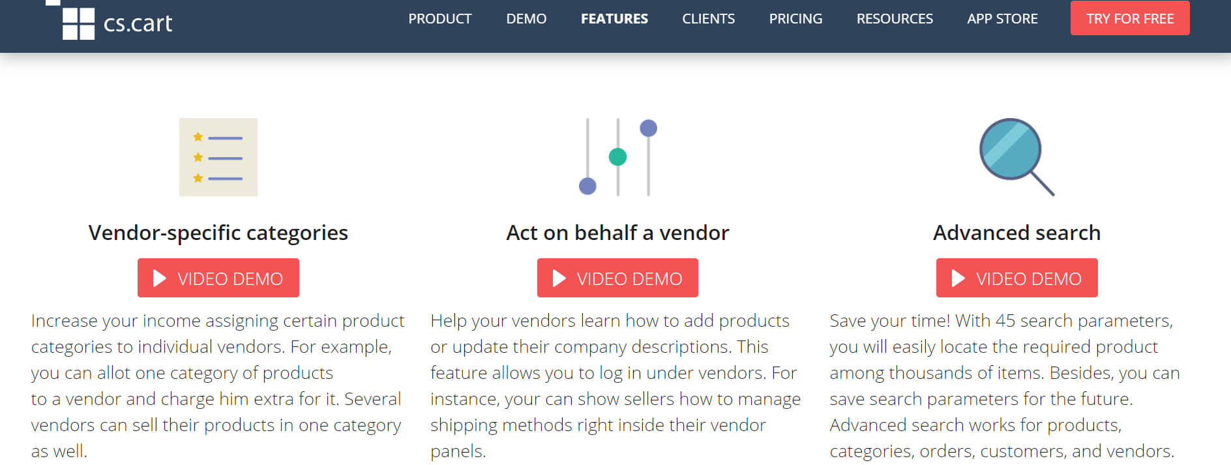1231x465 pixels.
Task: Click play triangle under Act on behalf a vendor
Action: point(559,278)
